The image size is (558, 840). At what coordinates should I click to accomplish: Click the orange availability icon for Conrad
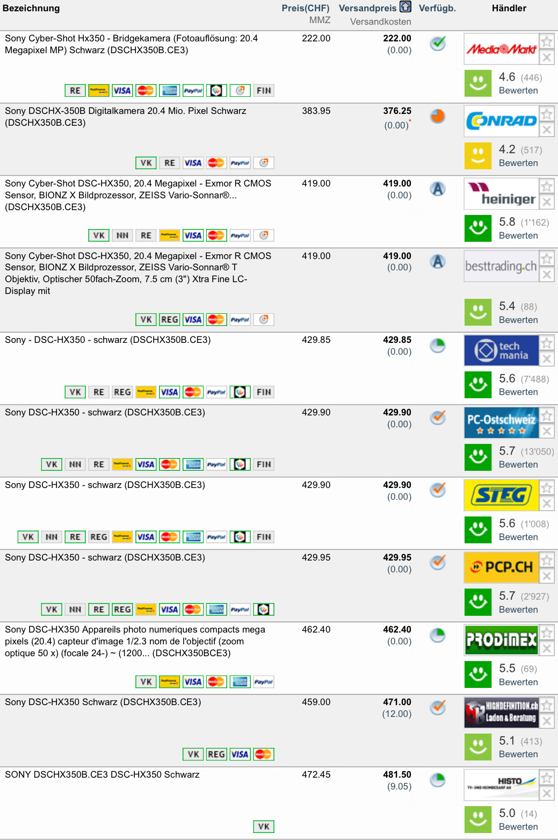(x=438, y=116)
